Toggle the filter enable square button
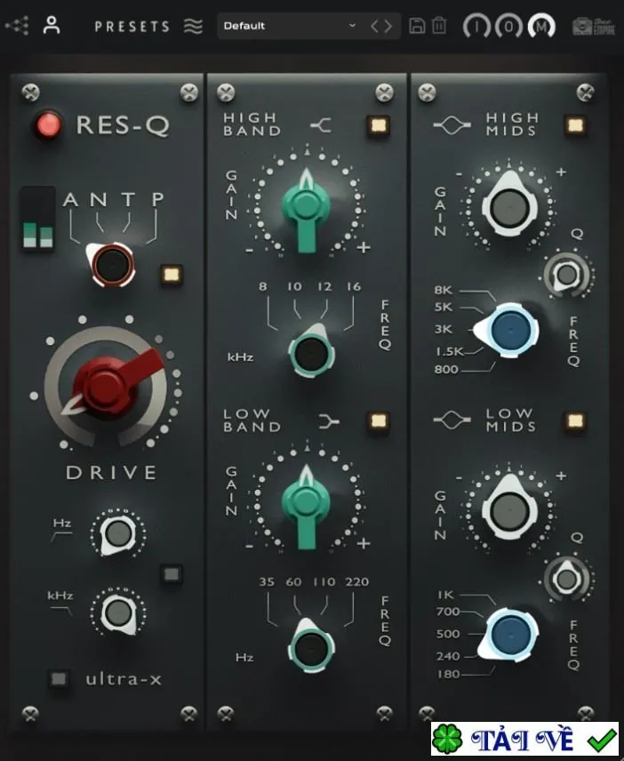This screenshot has width=624, height=761. 172,574
